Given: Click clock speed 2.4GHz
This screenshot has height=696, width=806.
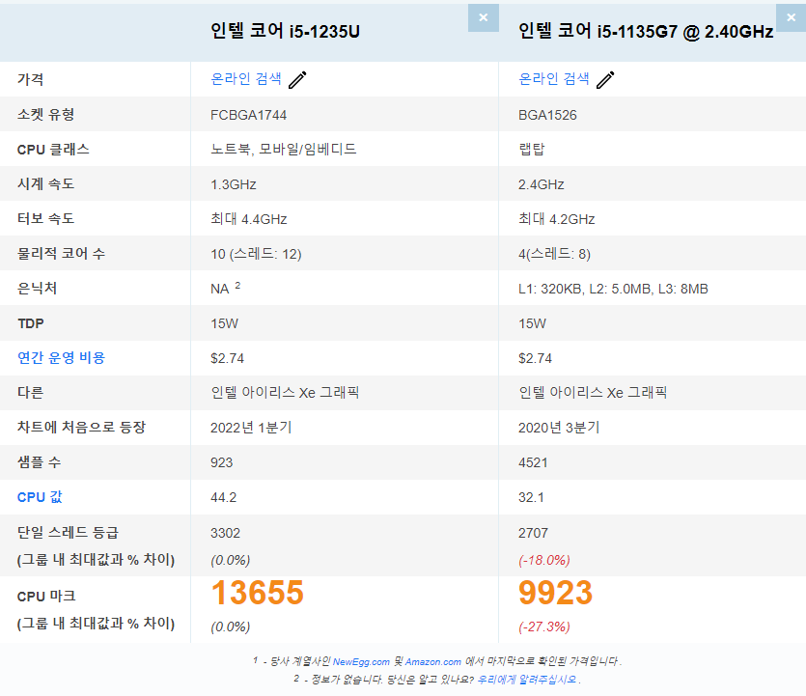Looking at the screenshot, I should click(x=542, y=184).
